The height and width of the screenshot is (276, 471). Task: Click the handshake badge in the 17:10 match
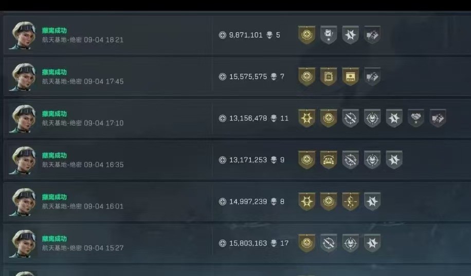point(416,118)
